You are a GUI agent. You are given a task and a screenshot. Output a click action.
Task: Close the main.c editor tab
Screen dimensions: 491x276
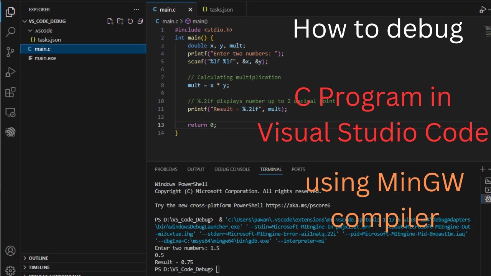(190, 10)
